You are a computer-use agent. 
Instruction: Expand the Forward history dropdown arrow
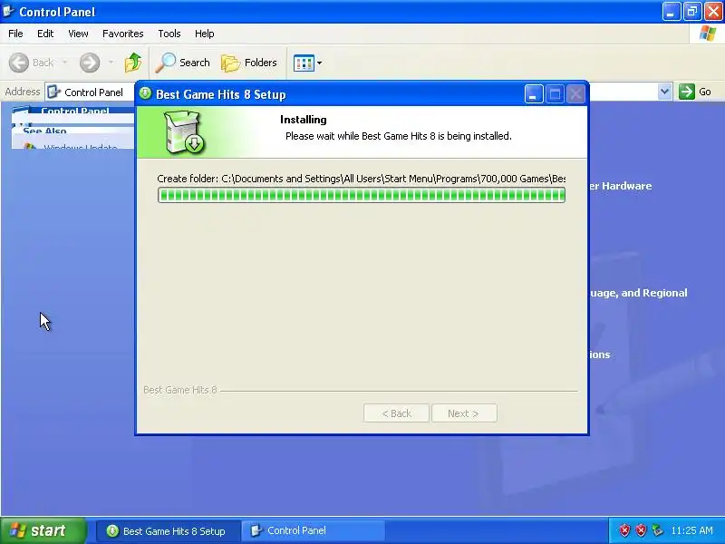point(111,63)
